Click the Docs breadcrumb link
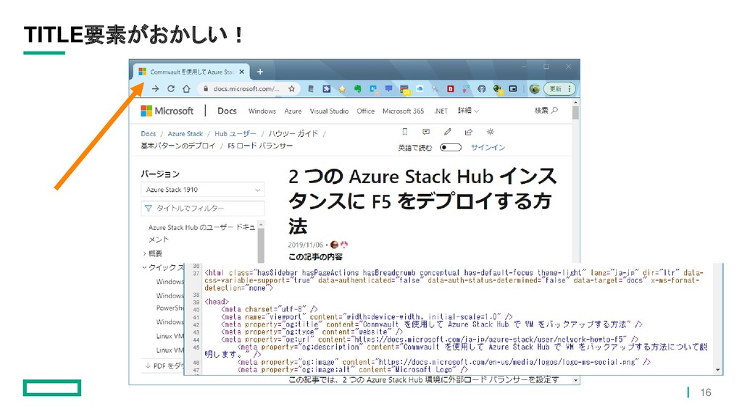Image resolution: width=742 pixels, height=417 pixels. tap(148, 134)
